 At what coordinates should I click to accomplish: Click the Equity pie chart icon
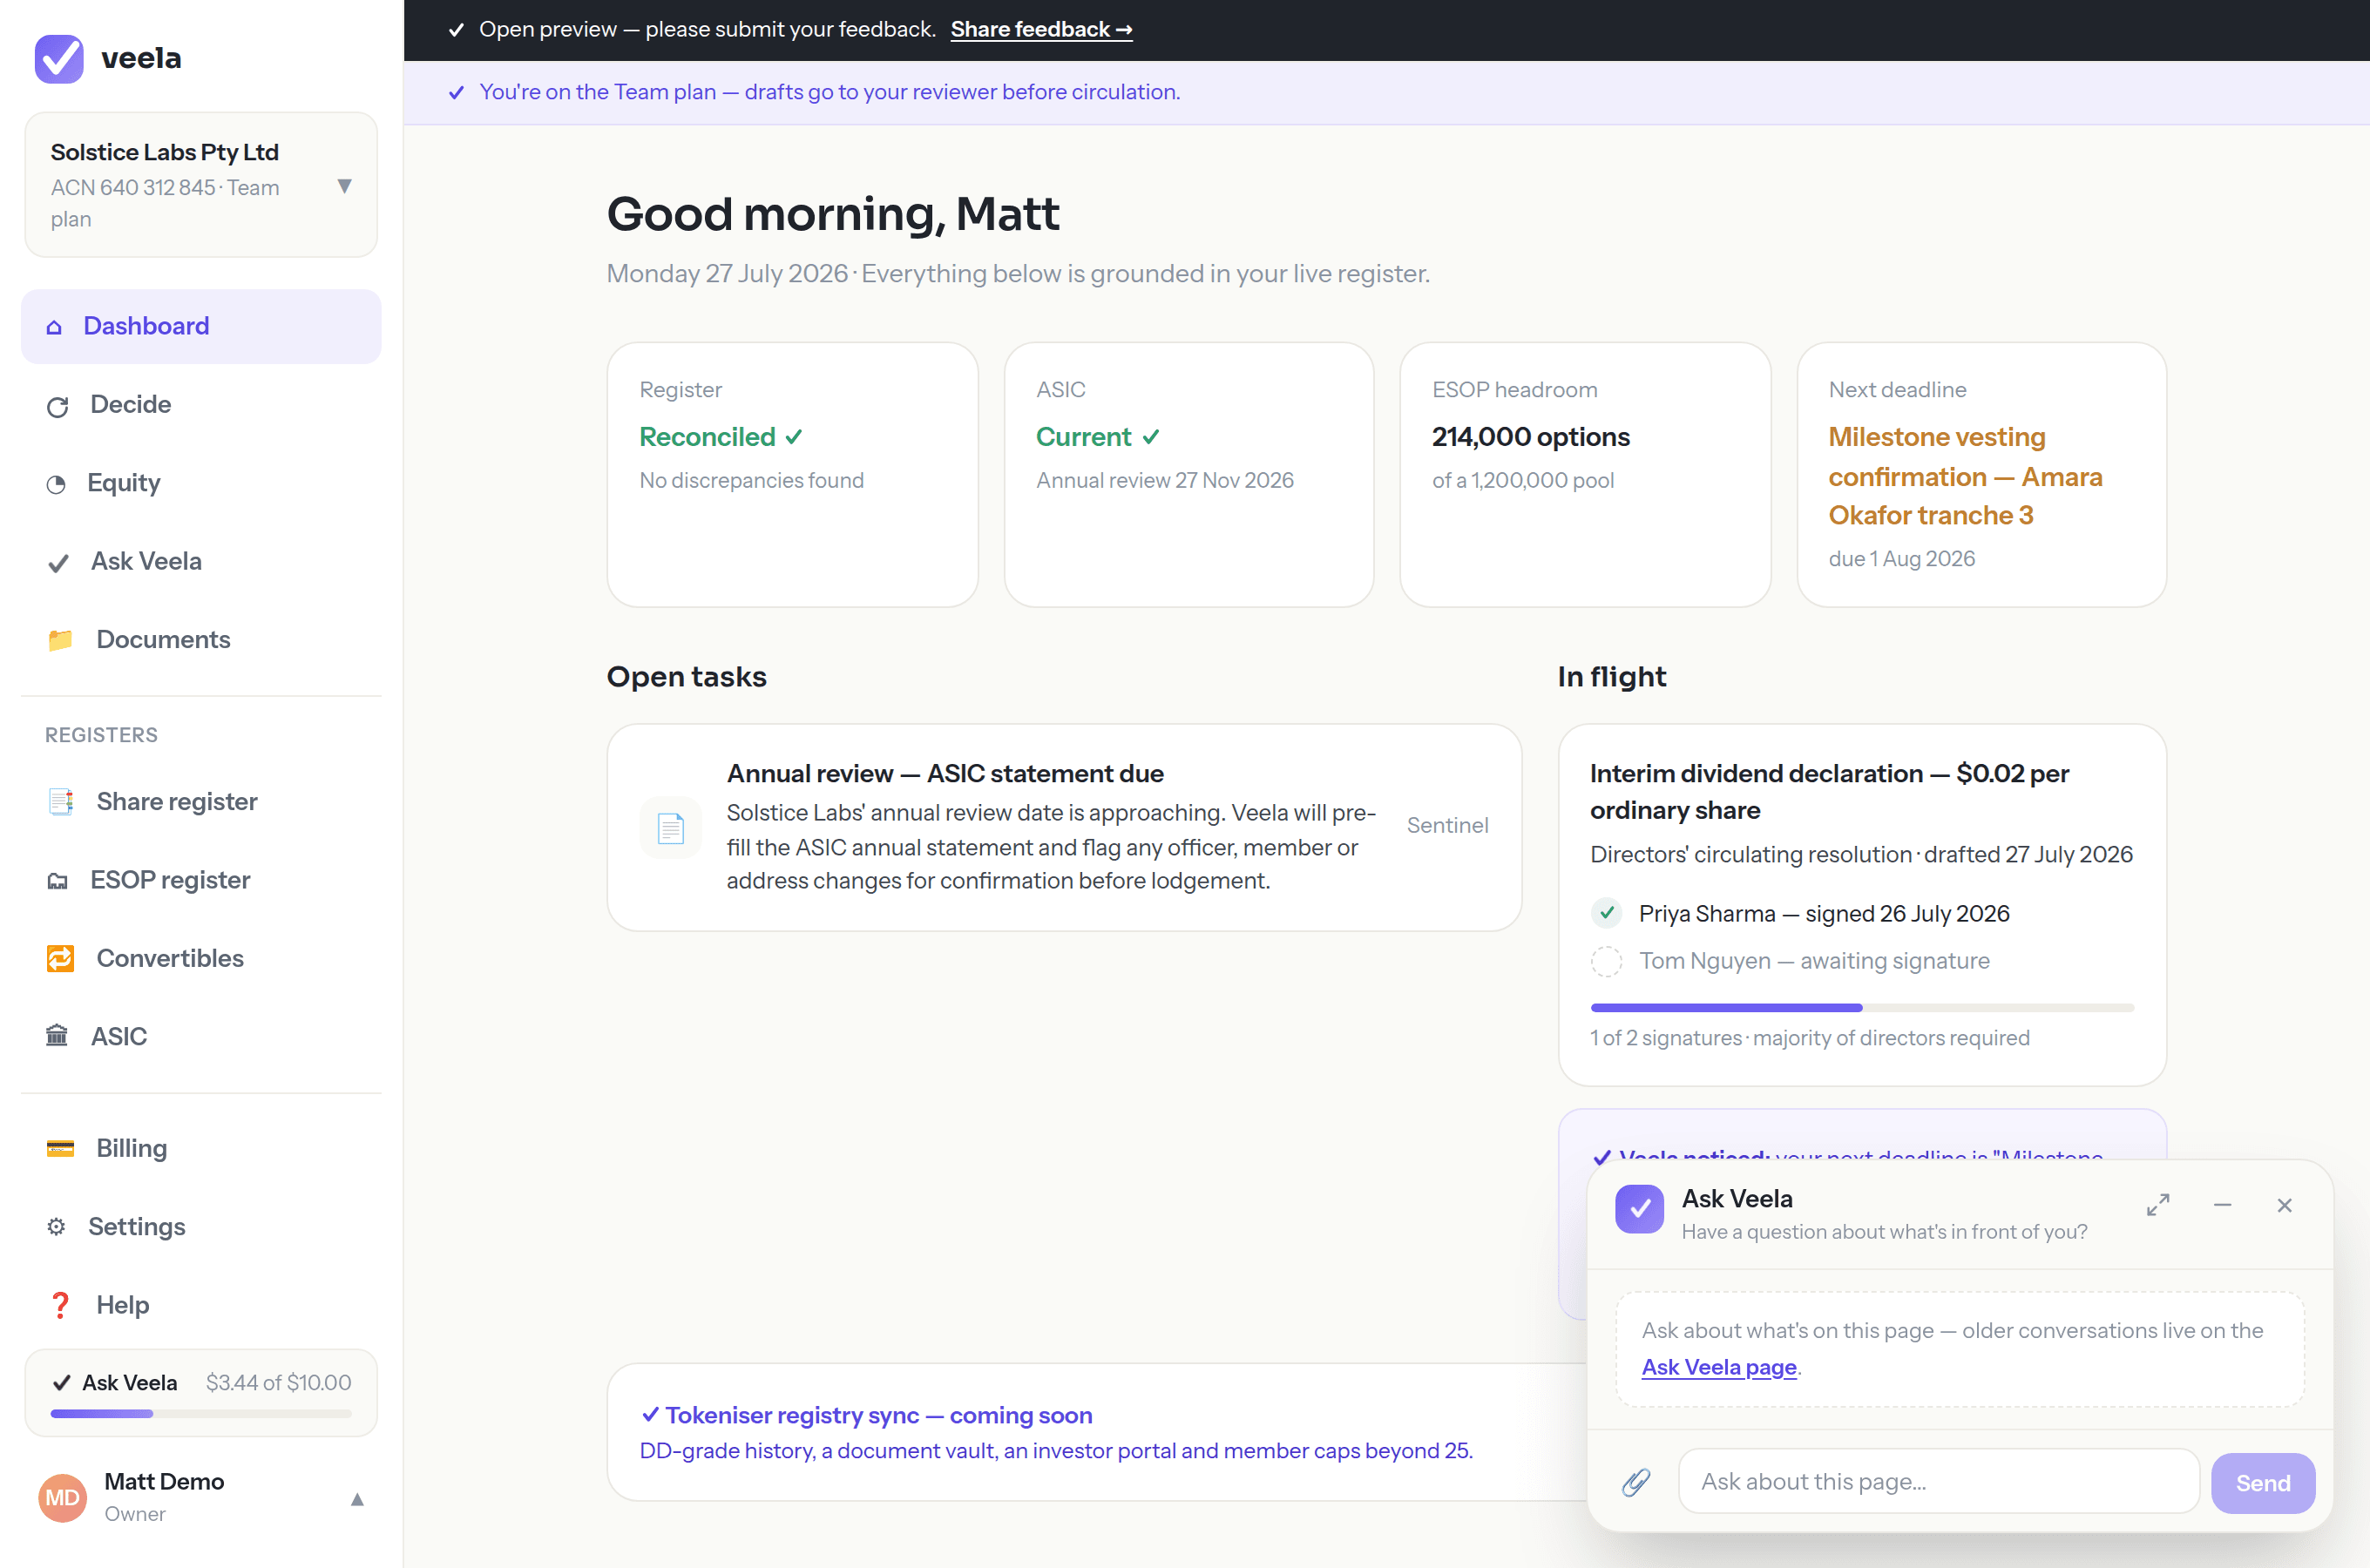(x=56, y=484)
